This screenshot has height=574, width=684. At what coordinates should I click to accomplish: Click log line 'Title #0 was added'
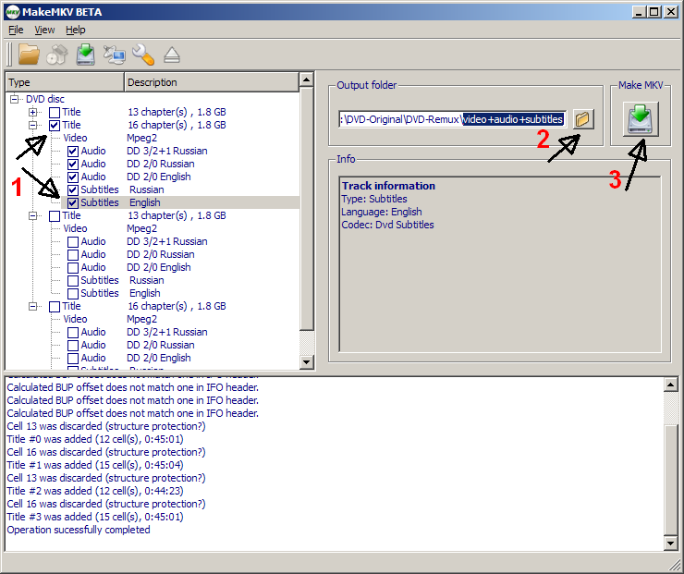pyautogui.click(x=95, y=439)
